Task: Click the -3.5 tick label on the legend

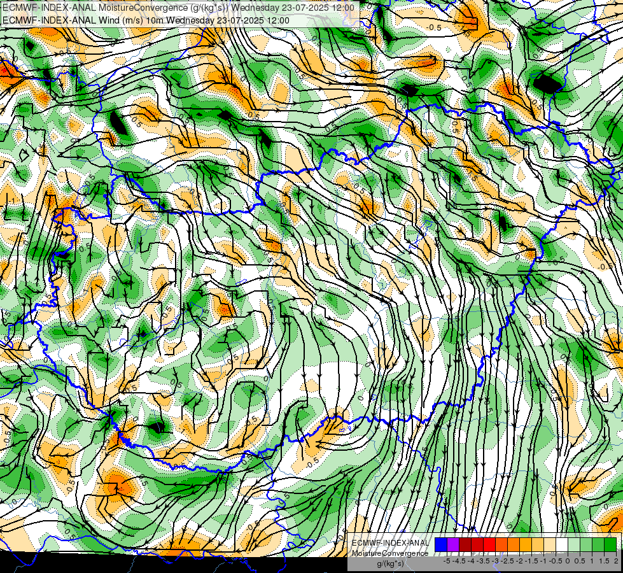Action: 483,561
